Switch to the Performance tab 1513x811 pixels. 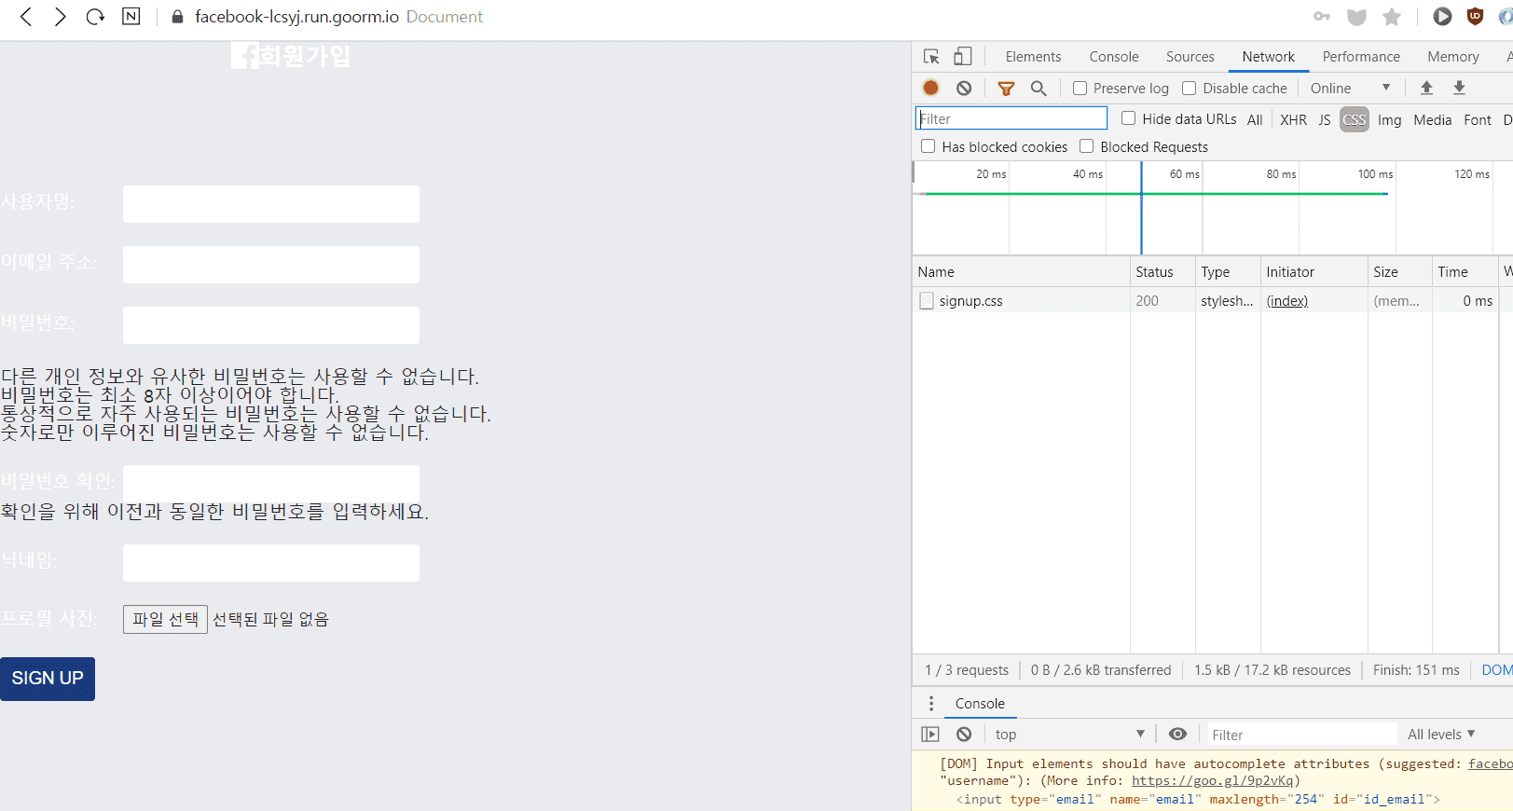point(1361,57)
